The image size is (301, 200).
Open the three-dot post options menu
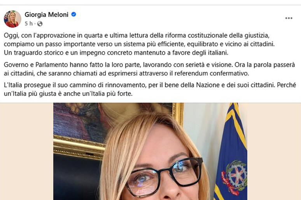pos(289,18)
